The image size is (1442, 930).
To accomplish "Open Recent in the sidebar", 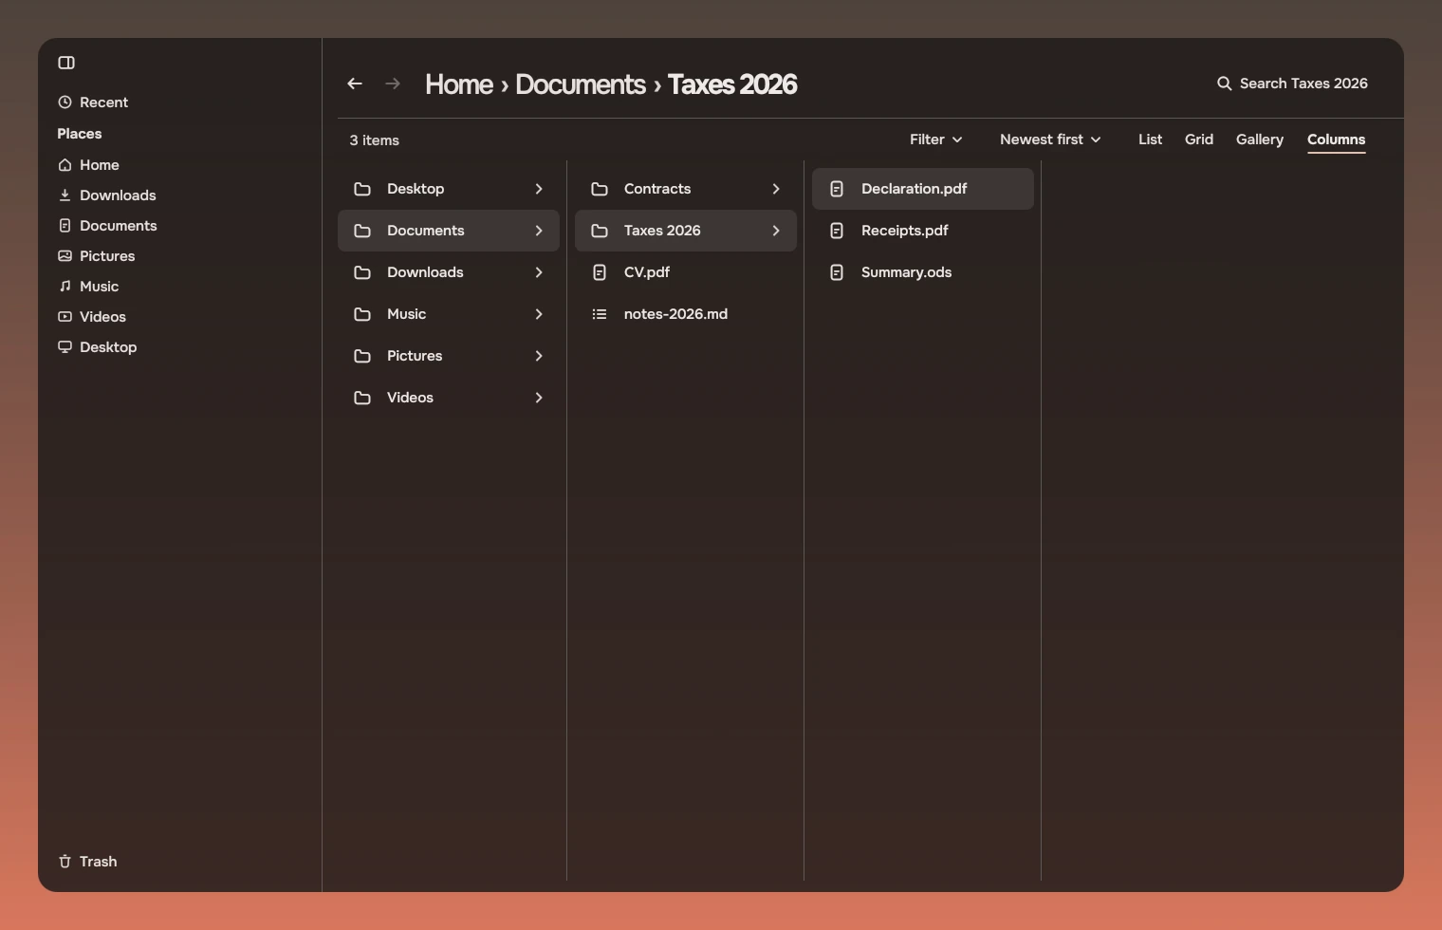I will (x=93, y=102).
